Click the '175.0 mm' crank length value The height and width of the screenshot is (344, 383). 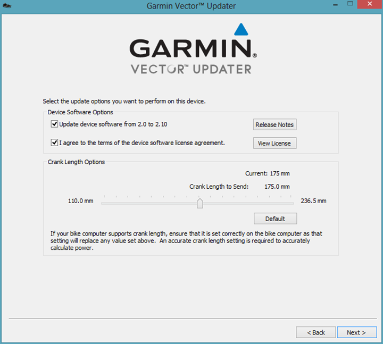277,187
